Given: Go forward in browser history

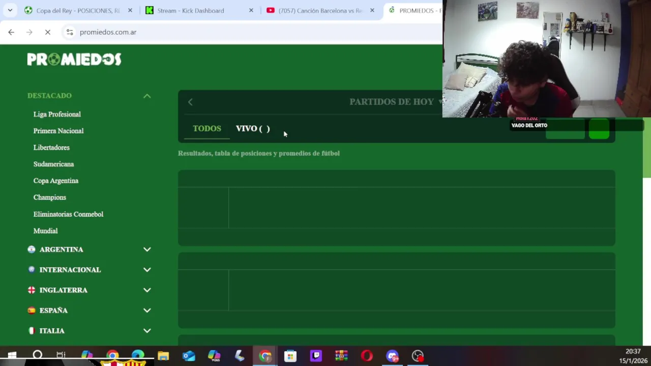Looking at the screenshot, I should click(x=29, y=32).
